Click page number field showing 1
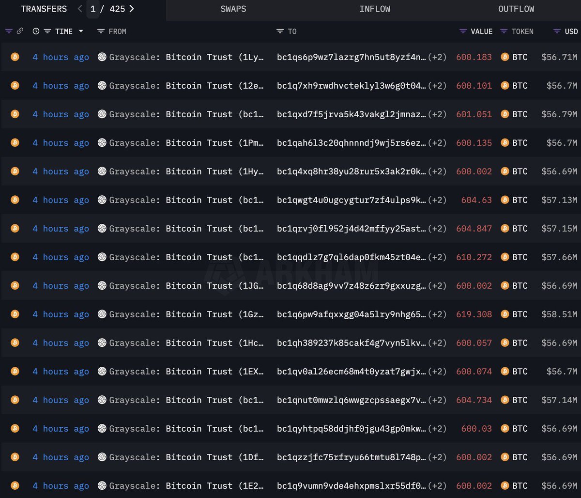This screenshot has width=581, height=498. 93,9
